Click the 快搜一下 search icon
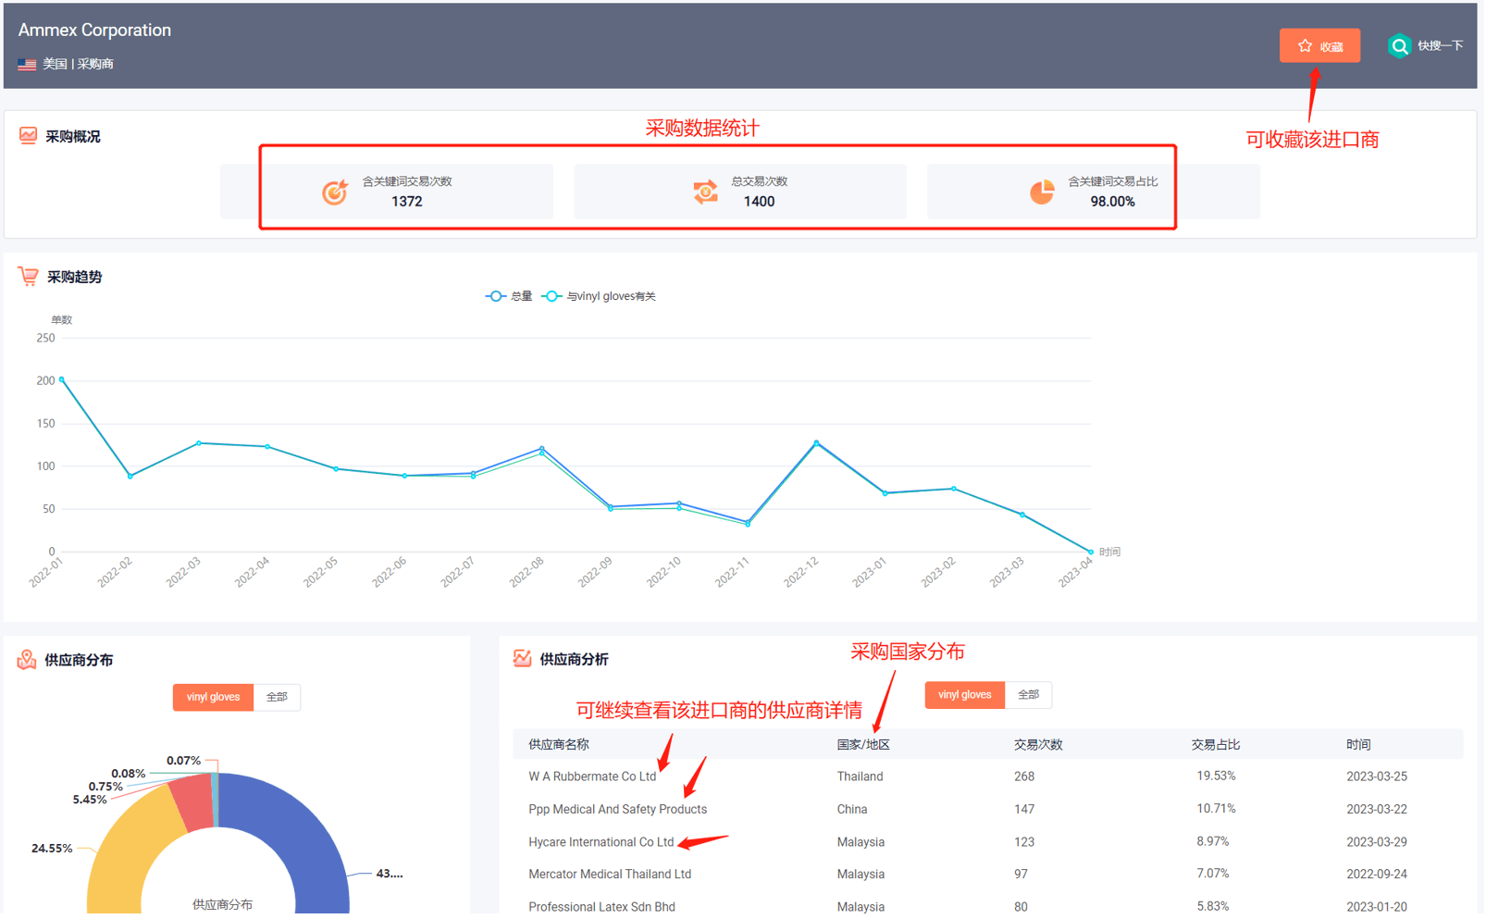 point(1398,45)
